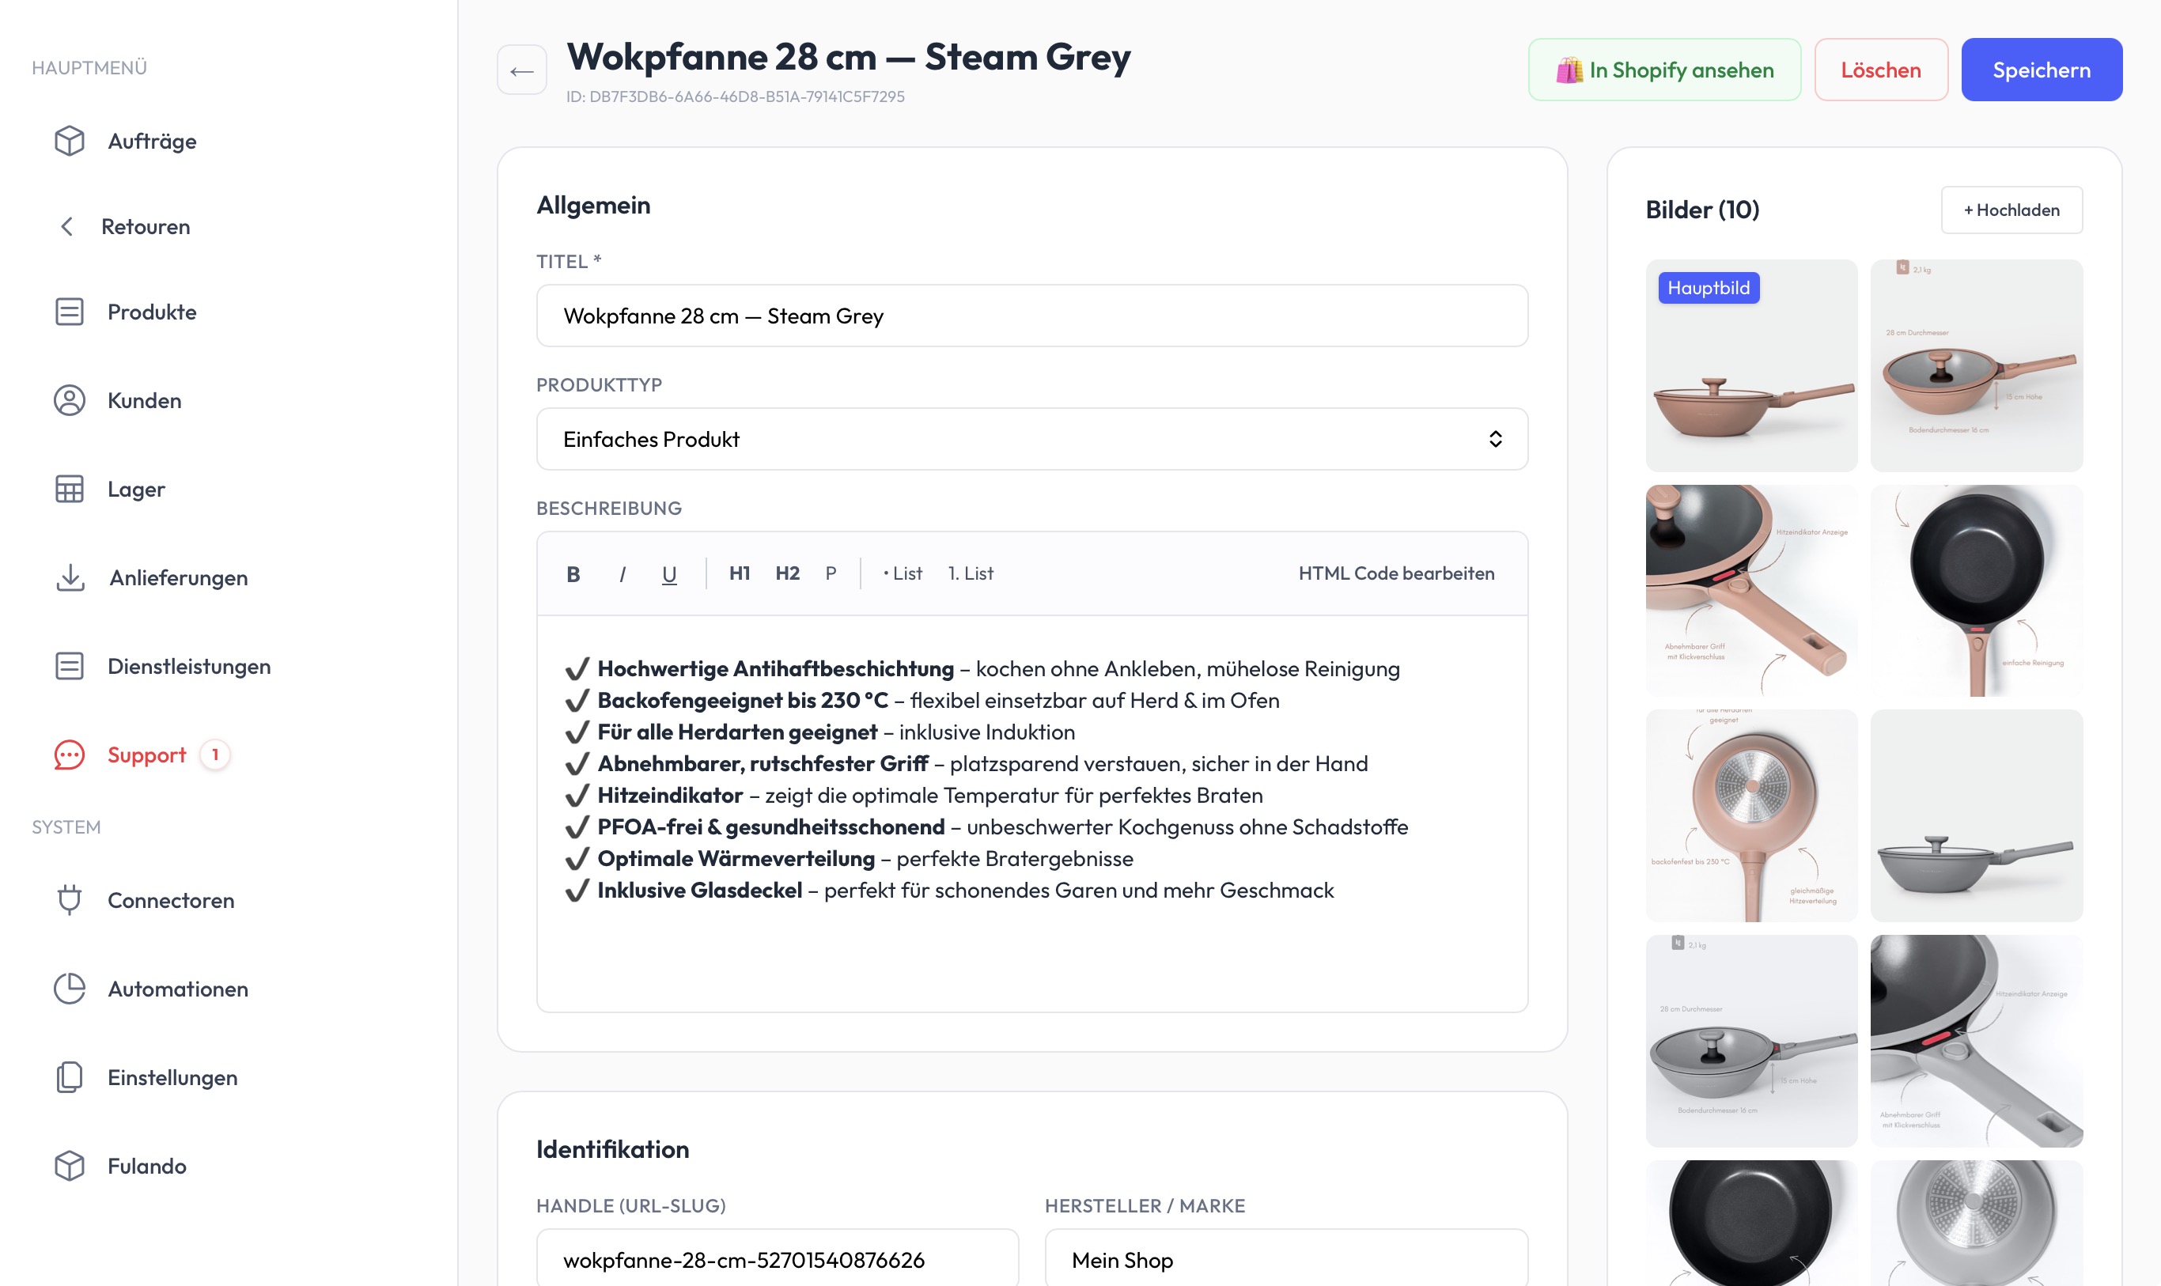Click the 'Hitzeindikator' description line
The height and width of the screenshot is (1286, 2161).
pos(914,796)
